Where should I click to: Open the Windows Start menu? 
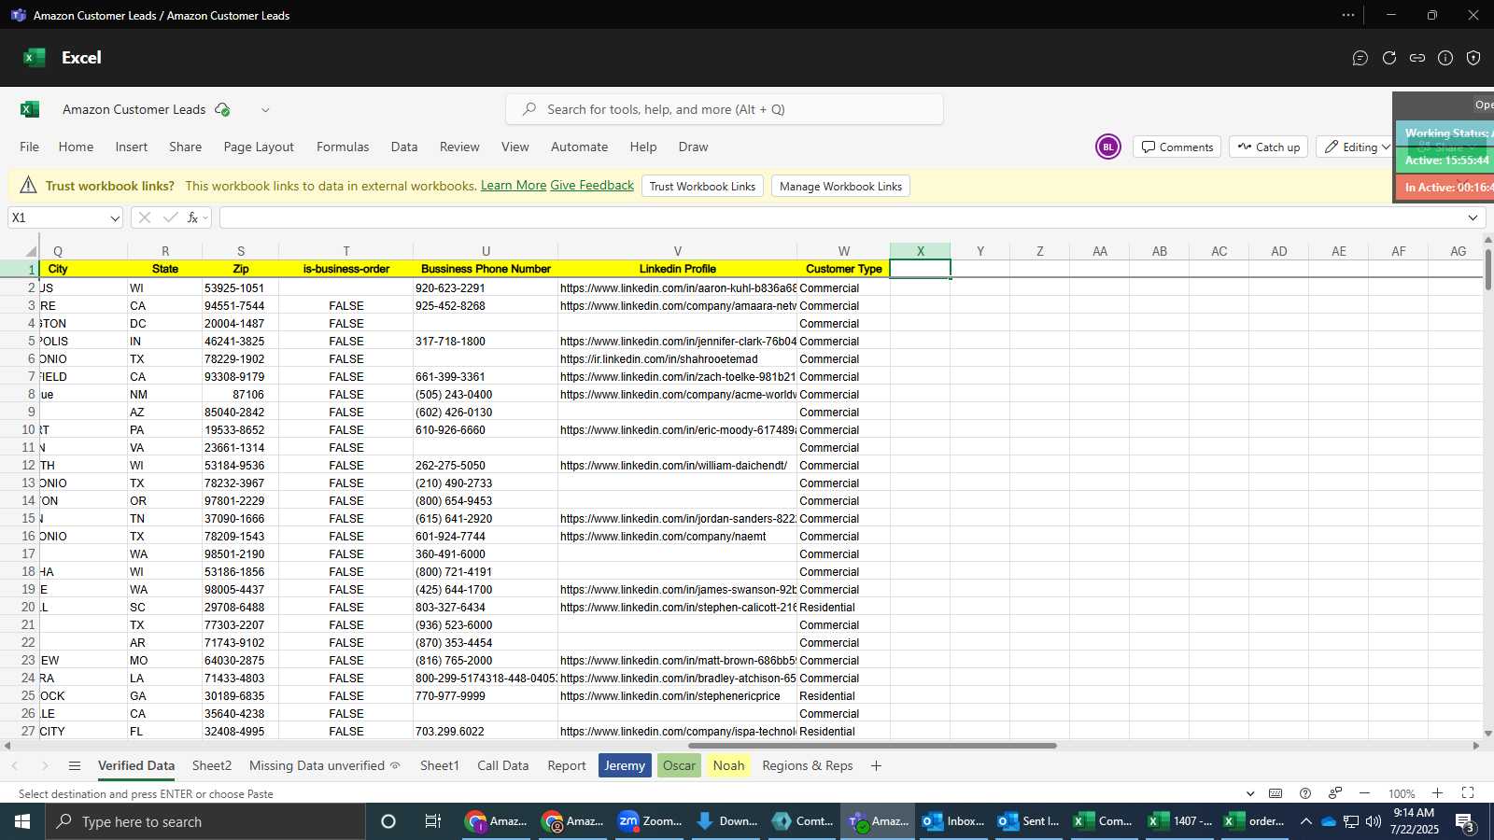(22, 821)
